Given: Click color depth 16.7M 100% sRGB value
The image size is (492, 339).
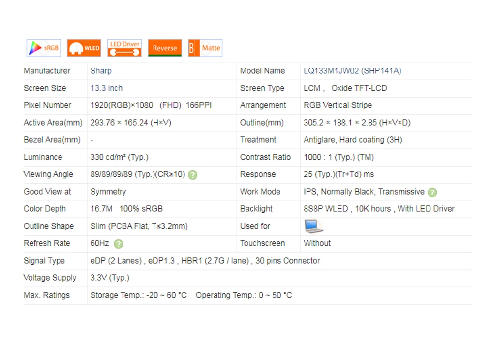Looking at the screenshot, I should click(126, 209).
